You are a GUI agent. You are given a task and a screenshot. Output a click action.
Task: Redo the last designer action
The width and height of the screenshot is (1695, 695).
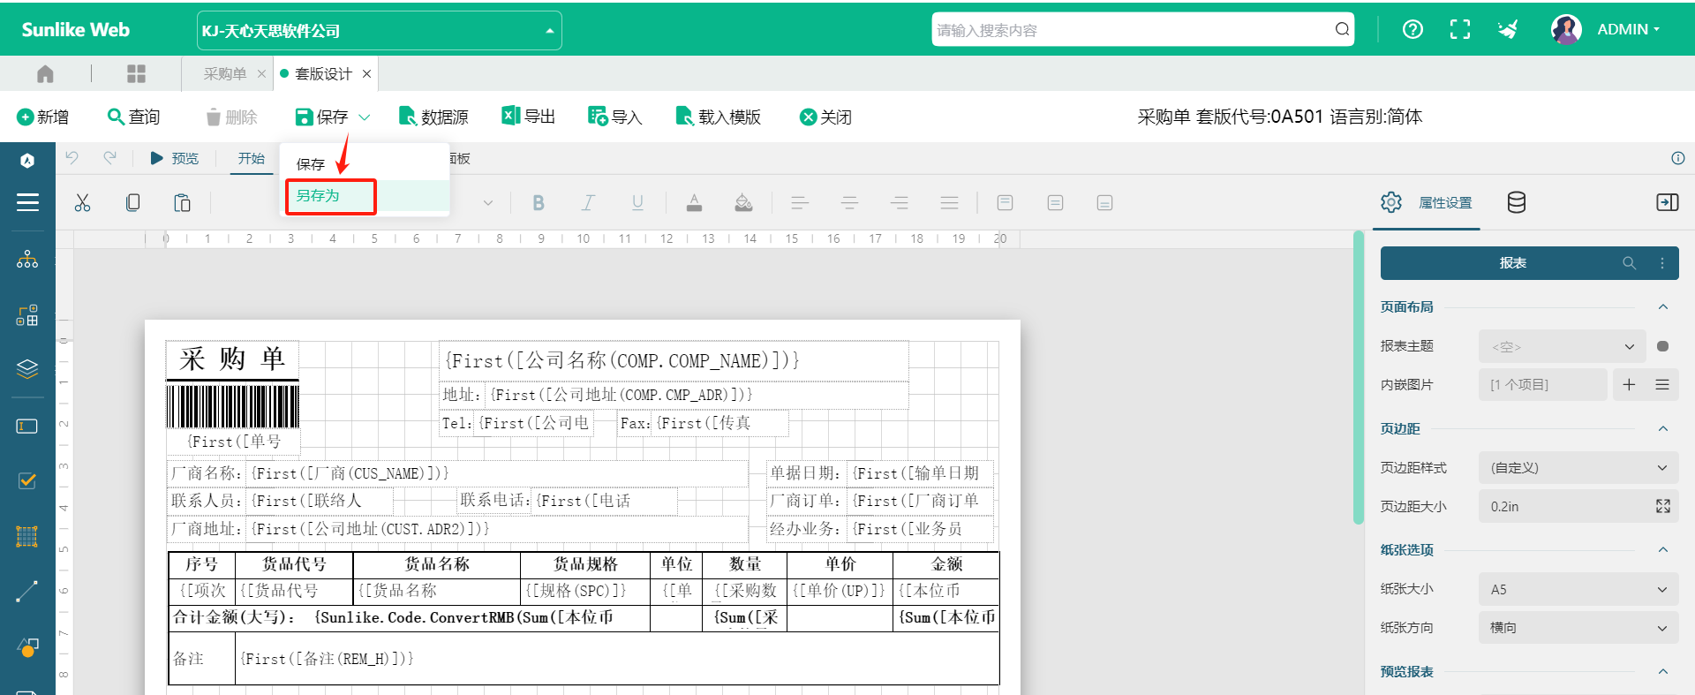click(109, 158)
